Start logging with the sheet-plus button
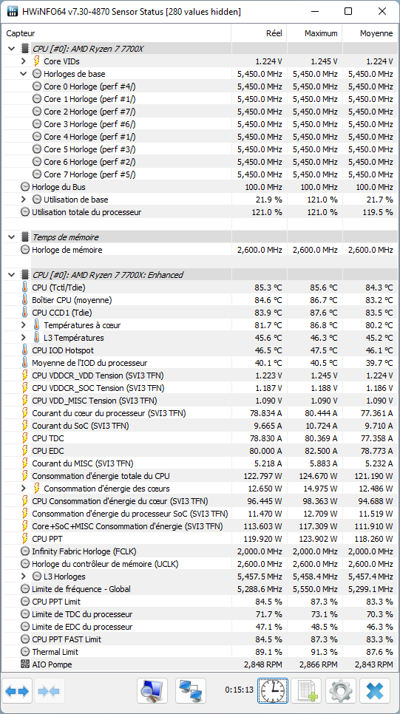 [306, 691]
